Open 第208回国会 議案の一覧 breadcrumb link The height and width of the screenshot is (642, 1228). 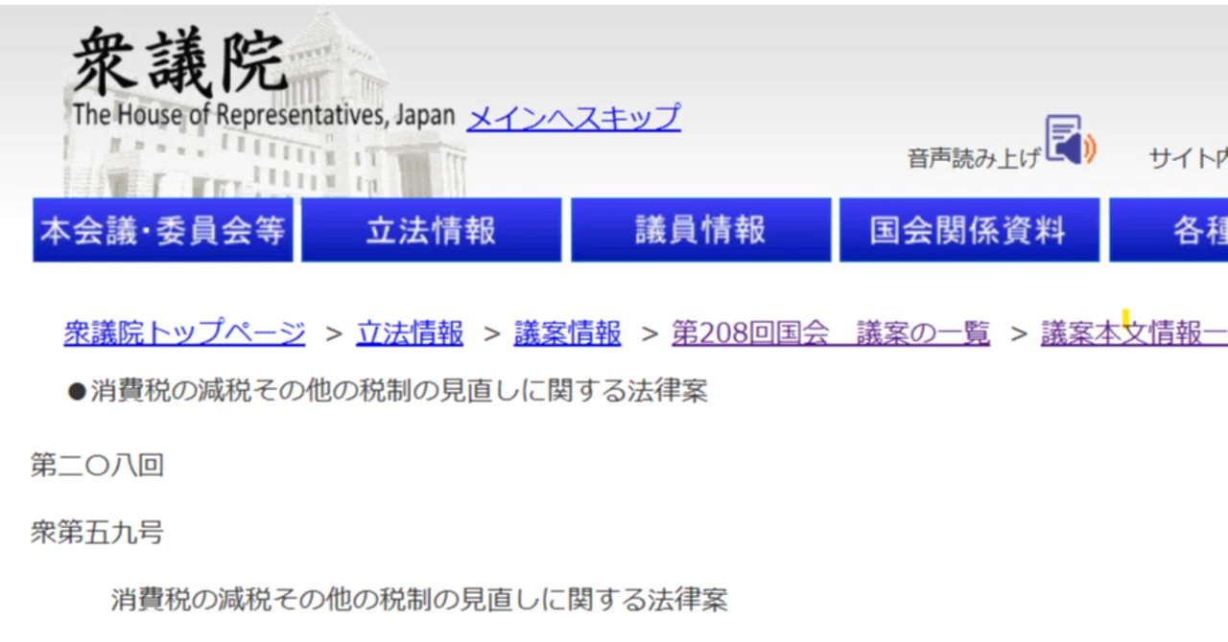pyautogui.click(x=831, y=332)
